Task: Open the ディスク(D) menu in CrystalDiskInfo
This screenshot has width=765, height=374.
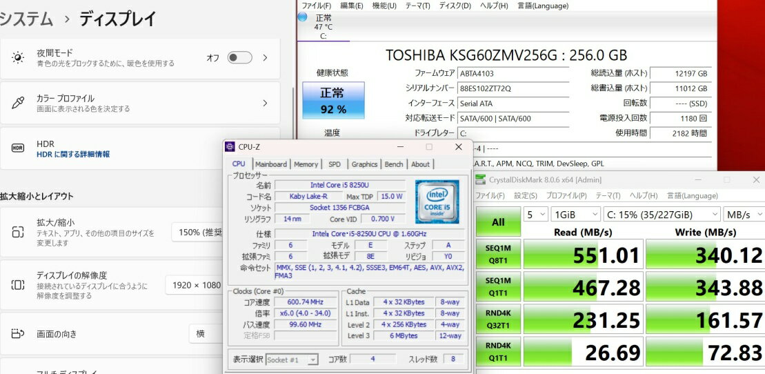Action: pyautogui.click(x=455, y=6)
